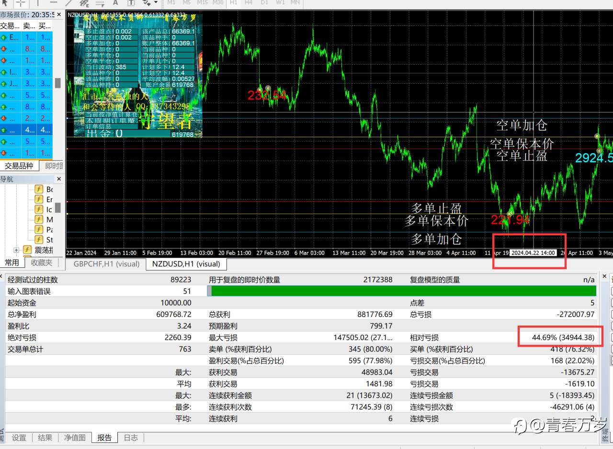Switch chart timeframe to M5

186,2
